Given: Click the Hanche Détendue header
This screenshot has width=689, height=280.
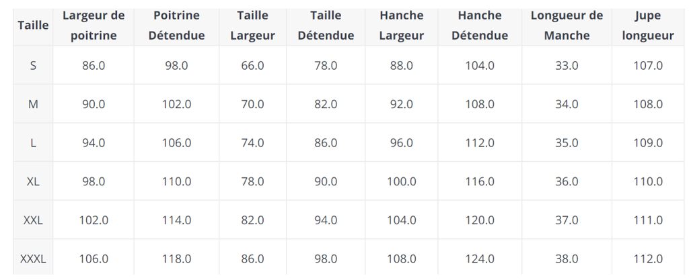Looking at the screenshot, I should pos(480,26).
